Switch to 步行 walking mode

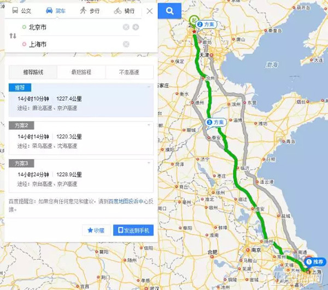[x=90, y=10]
